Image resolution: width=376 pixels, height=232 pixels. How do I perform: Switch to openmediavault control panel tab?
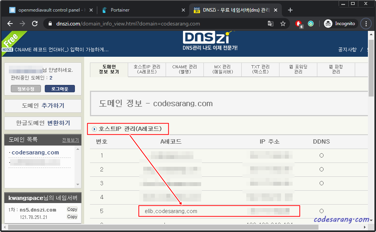point(49,10)
